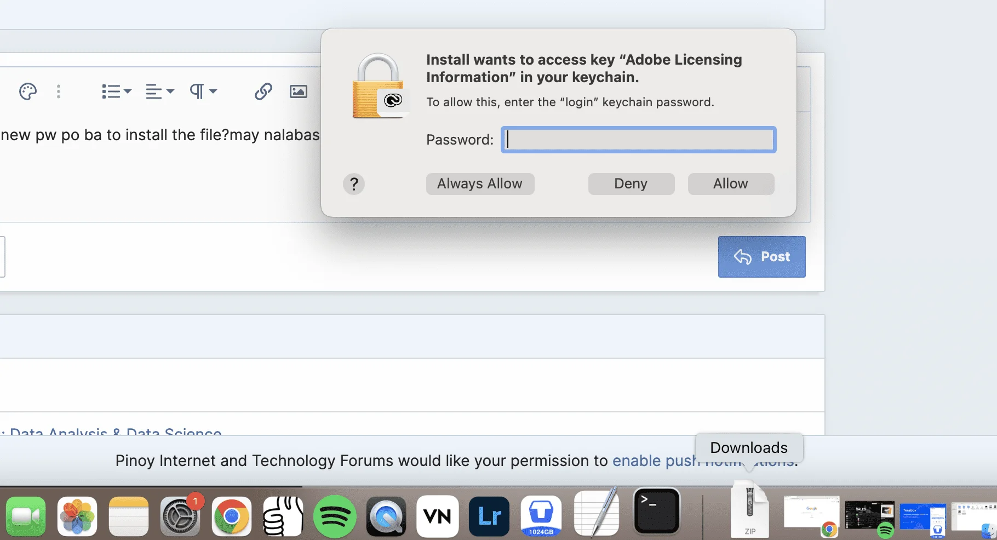Click the Deny button in keychain dialog
997x540 pixels.
(x=631, y=183)
